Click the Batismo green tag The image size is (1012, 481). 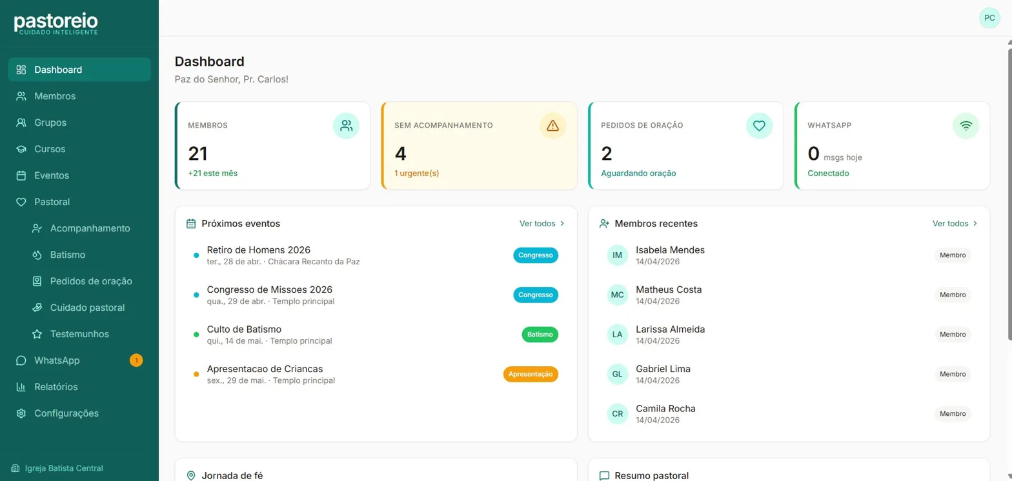point(540,335)
